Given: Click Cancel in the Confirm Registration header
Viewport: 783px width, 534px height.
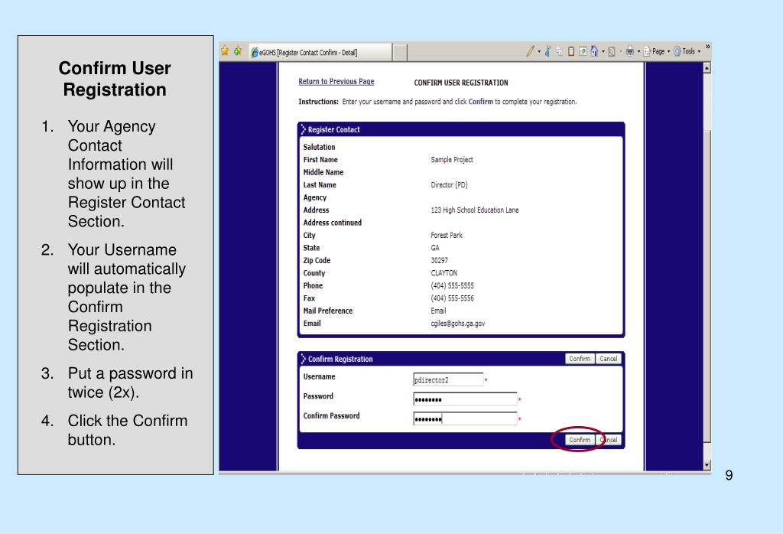Looking at the screenshot, I should 608,359.
